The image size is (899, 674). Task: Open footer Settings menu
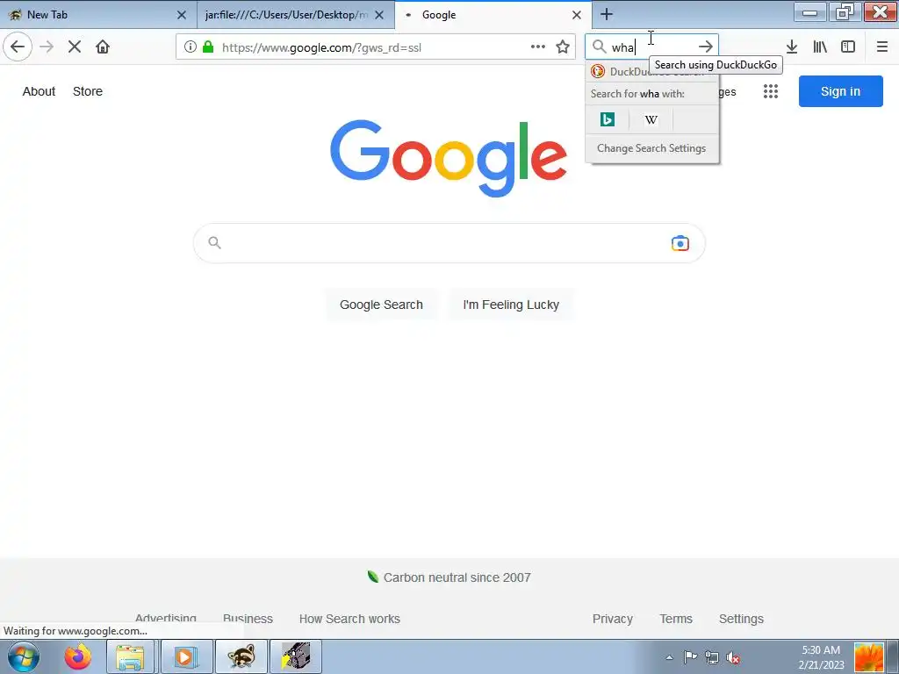(741, 619)
